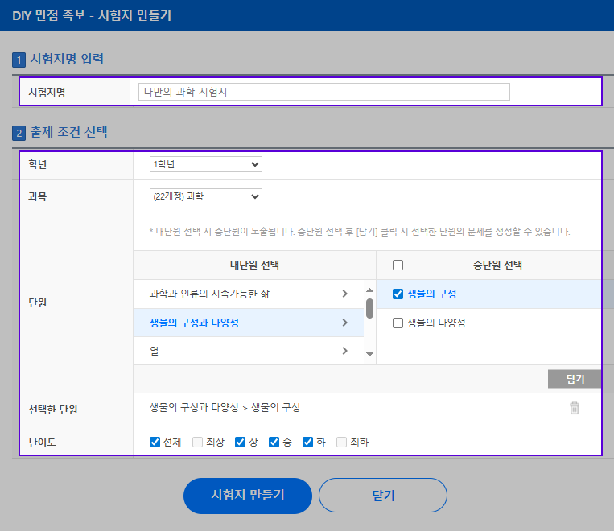The image size is (614, 531).
Task: Uncheck the 생물의 구성 checkbox
Action: [x=398, y=294]
